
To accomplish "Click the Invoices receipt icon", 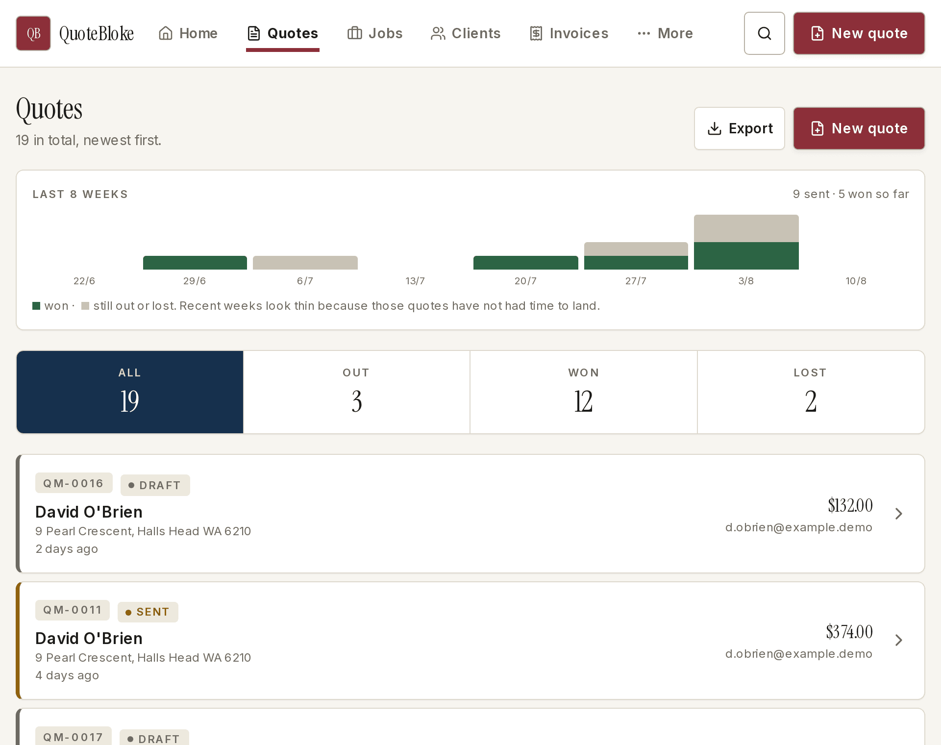I will 536,33.
